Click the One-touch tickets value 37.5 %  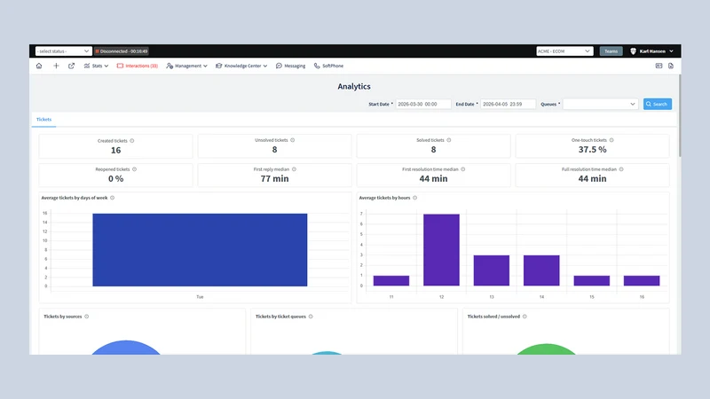pyautogui.click(x=592, y=149)
